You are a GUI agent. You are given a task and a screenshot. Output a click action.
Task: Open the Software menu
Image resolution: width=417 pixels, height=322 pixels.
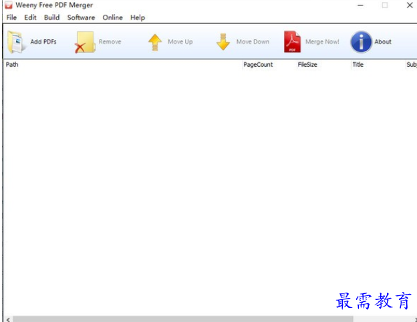(81, 17)
